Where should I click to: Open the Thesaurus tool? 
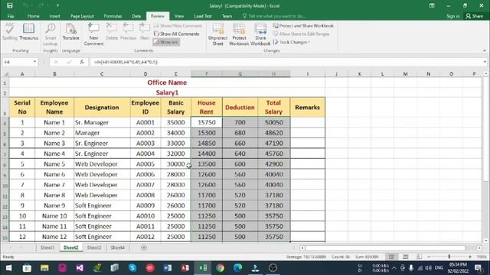(28, 32)
